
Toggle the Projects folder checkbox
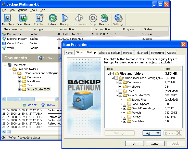tap(124, 113)
